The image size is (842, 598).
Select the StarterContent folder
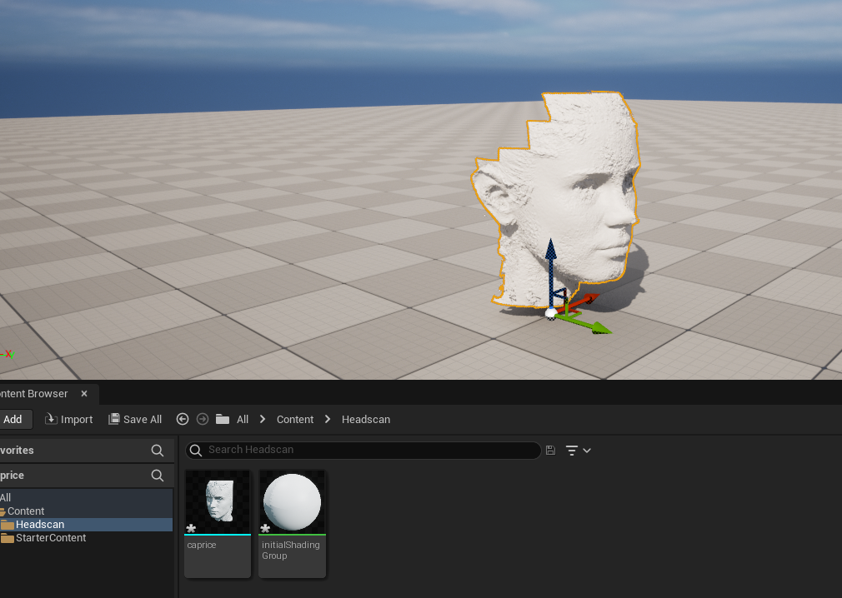tap(50, 537)
